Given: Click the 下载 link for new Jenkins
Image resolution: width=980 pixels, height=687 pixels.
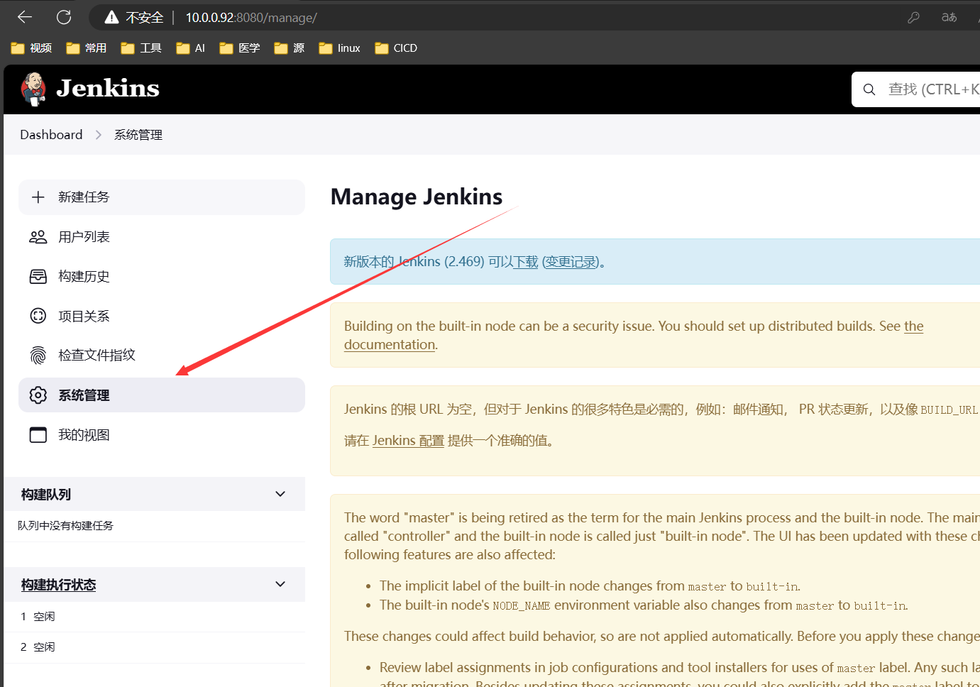Looking at the screenshot, I should click(x=527, y=262).
